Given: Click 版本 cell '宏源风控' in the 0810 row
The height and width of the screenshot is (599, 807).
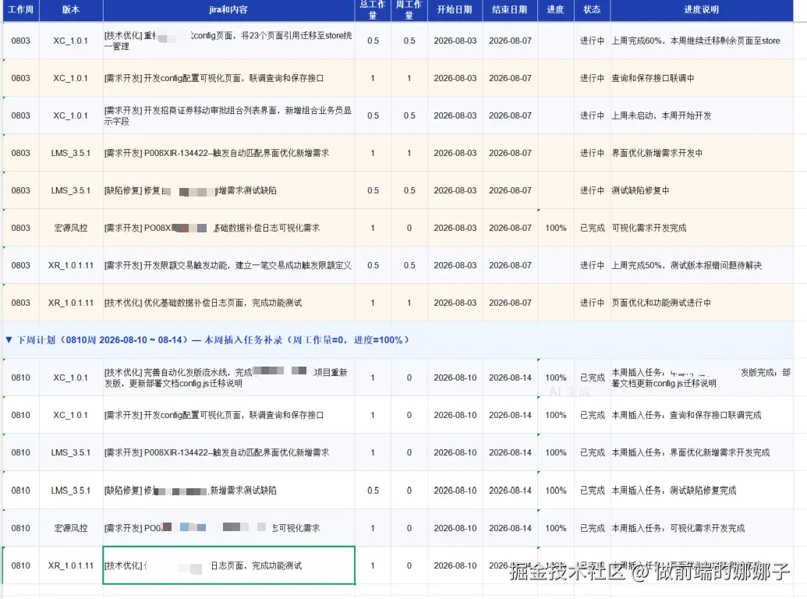Looking at the screenshot, I should point(71,528).
